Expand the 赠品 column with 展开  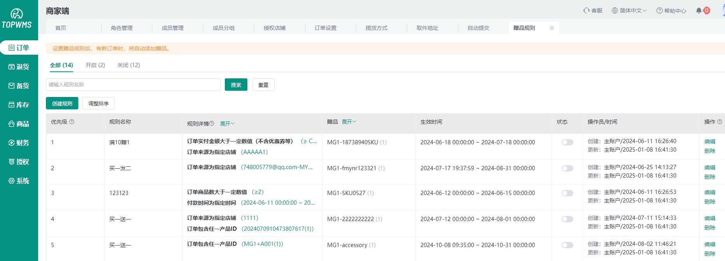click(x=349, y=122)
